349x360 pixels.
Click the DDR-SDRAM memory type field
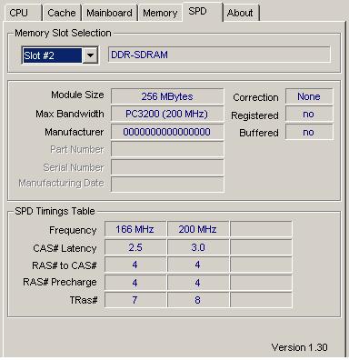(219, 55)
